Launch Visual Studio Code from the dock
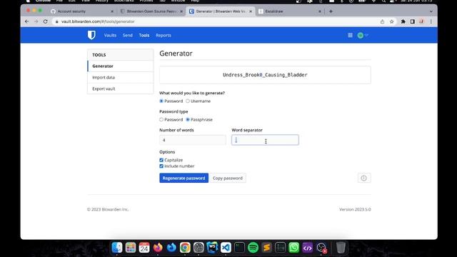Viewport: 457px width, 257px height. point(226,248)
